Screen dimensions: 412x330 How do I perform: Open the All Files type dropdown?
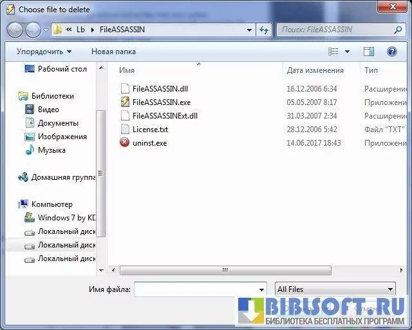pyautogui.click(x=335, y=289)
